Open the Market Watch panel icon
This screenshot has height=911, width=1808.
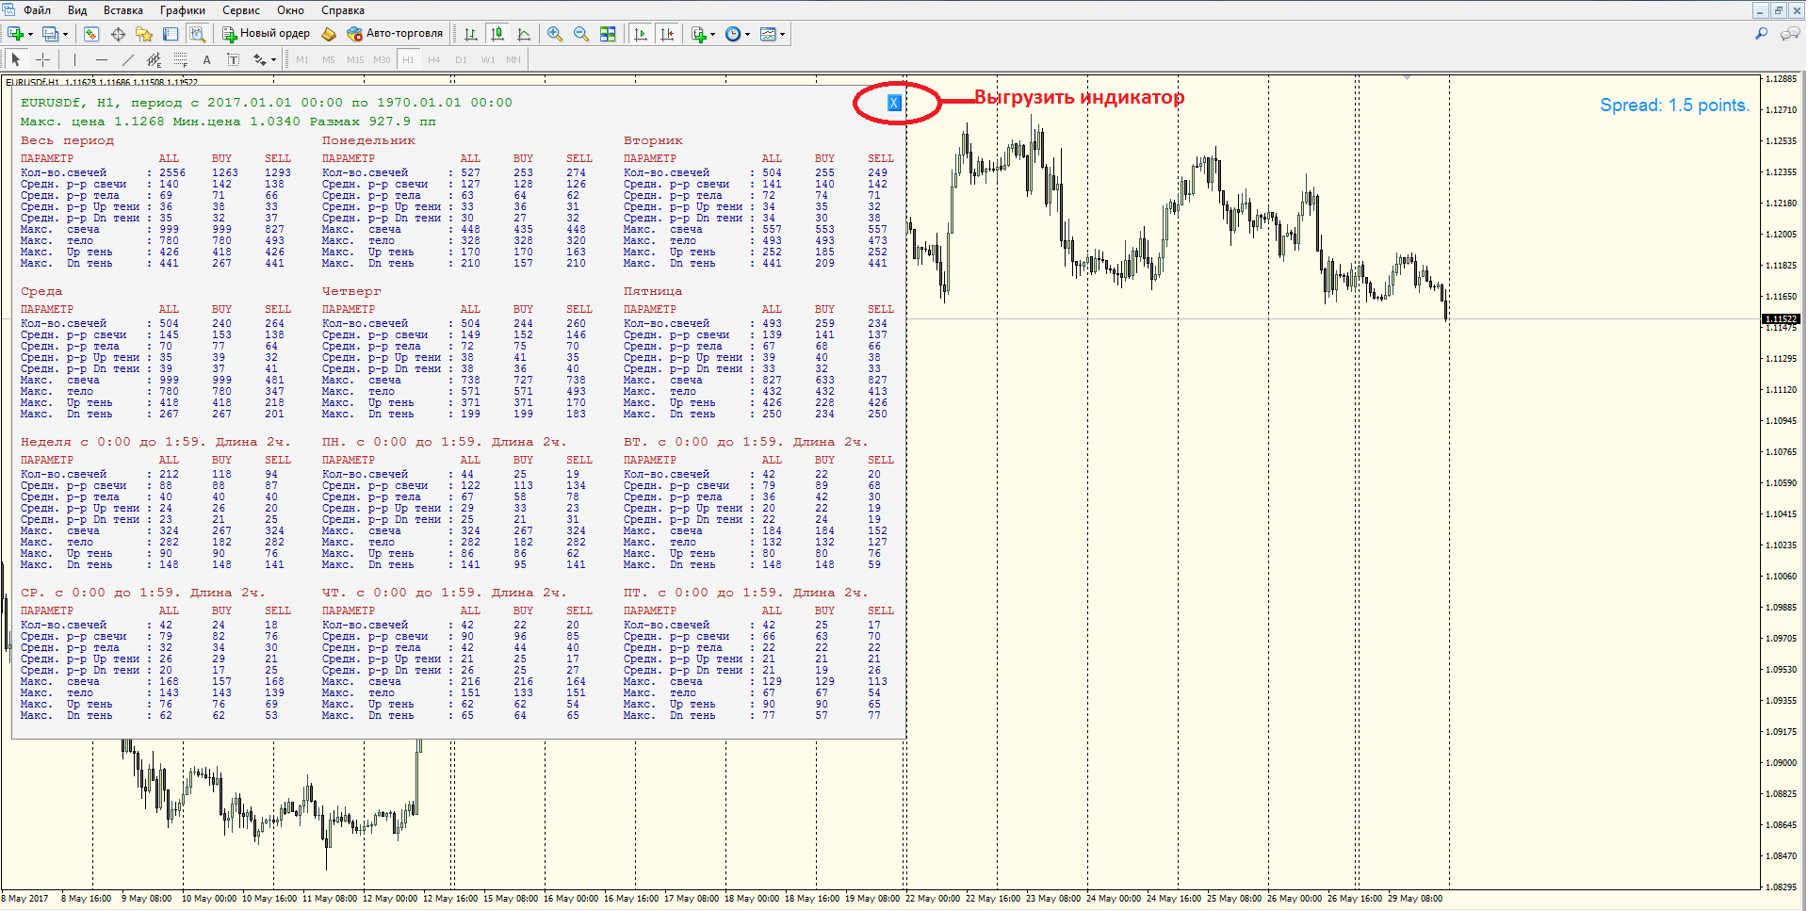coord(91,34)
